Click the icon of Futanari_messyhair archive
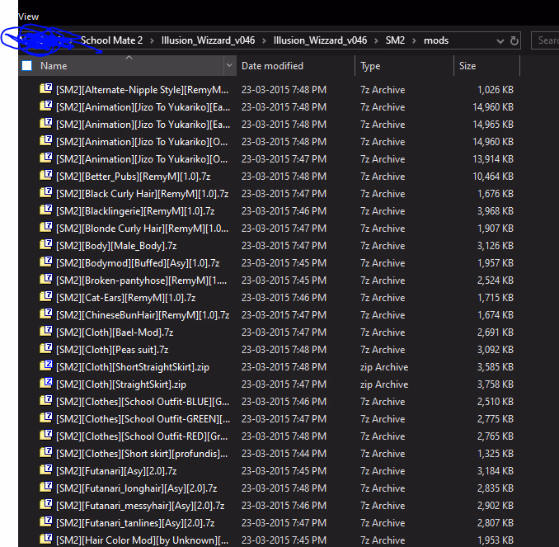The width and height of the screenshot is (559, 547). pyautogui.click(x=45, y=505)
